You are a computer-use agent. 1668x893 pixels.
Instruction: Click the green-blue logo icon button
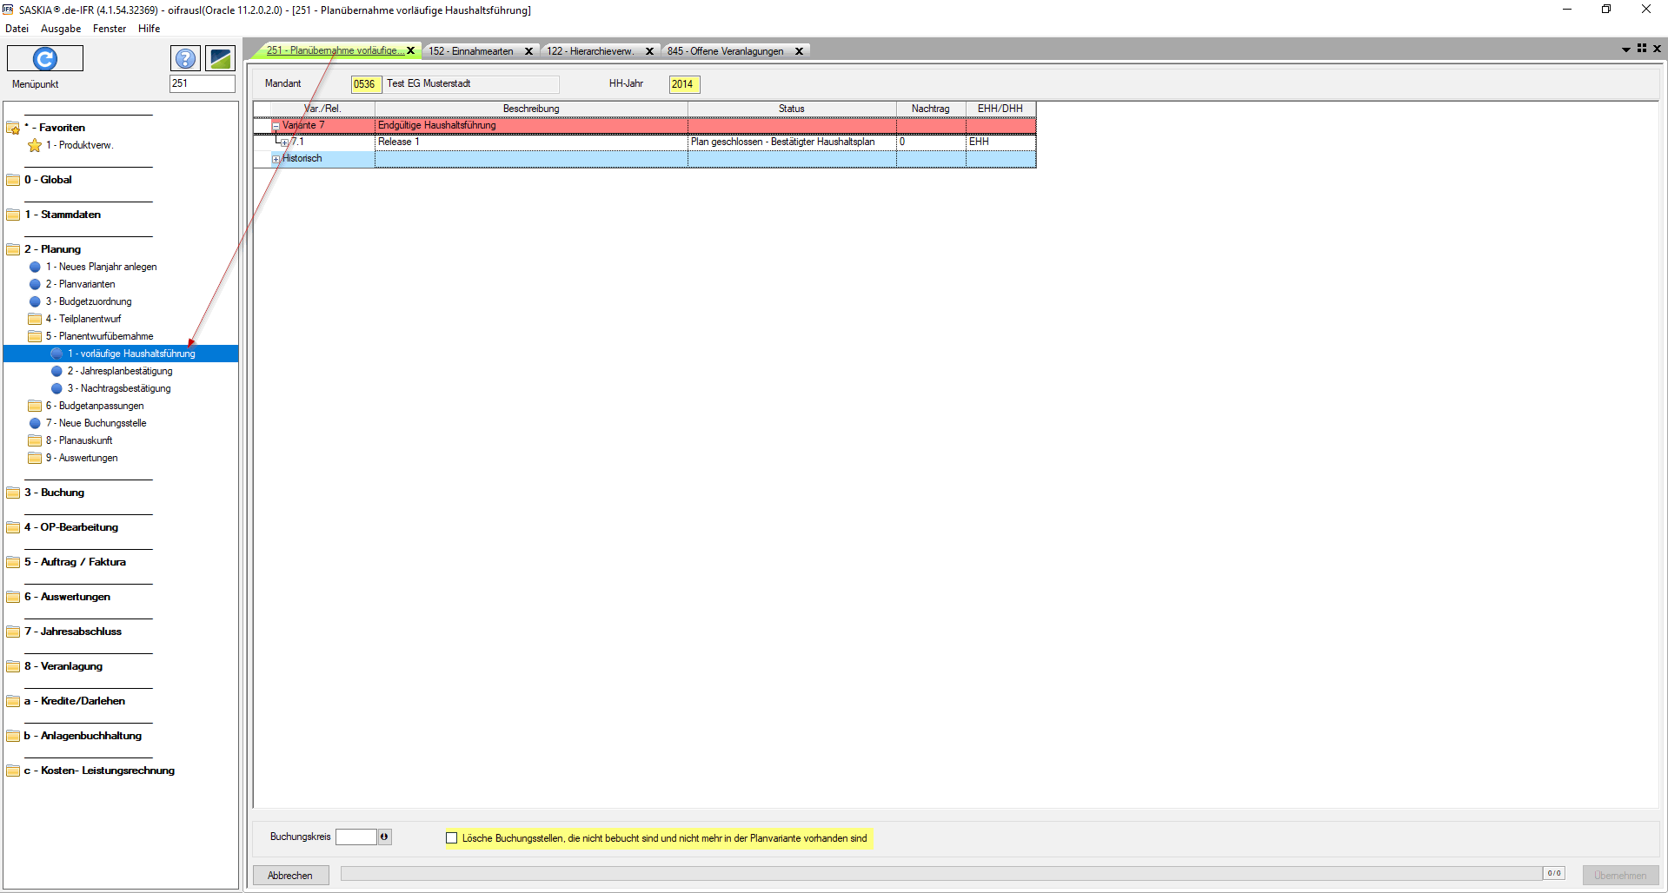click(221, 58)
